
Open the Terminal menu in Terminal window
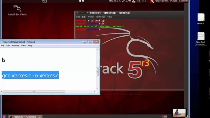tap(100, 17)
